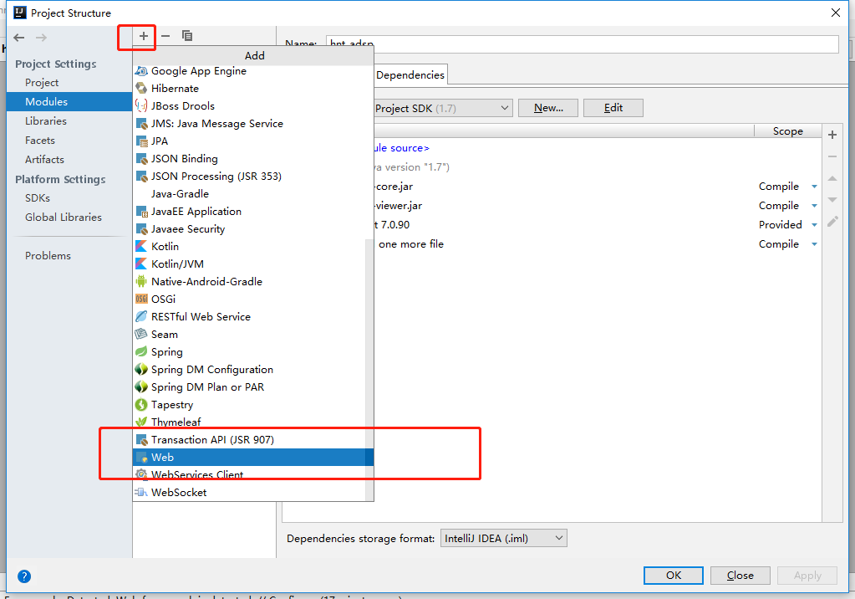
Task: Click the minus Remove button in toolbar
Action: pyautogui.click(x=165, y=36)
